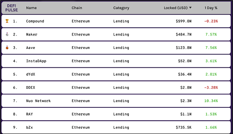Click the bronze medal icon beside Aave
The image size is (233, 134).
tap(7, 48)
